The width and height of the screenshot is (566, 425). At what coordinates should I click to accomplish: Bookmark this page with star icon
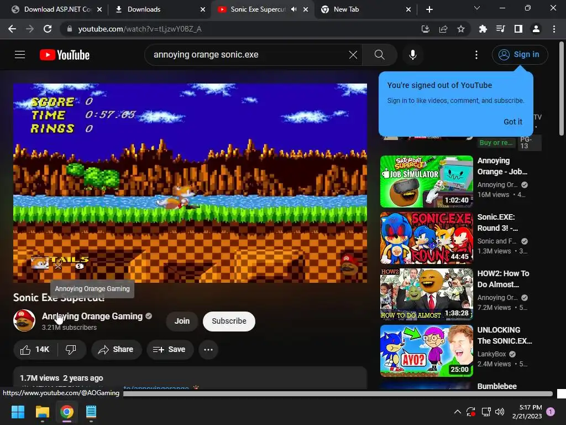coord(461,29)
